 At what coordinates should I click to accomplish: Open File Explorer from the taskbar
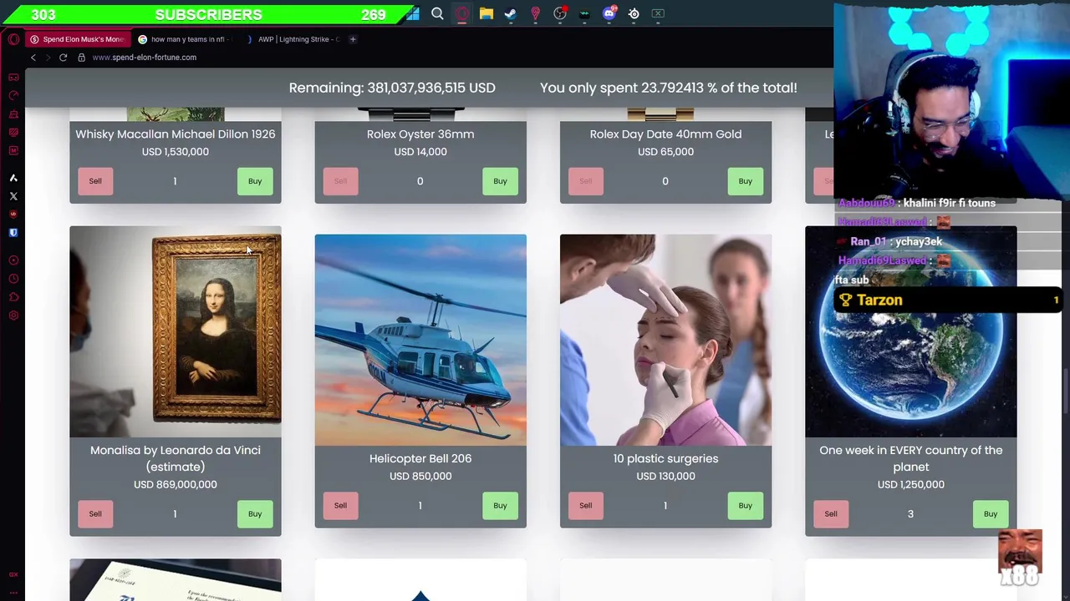point(487,13)
